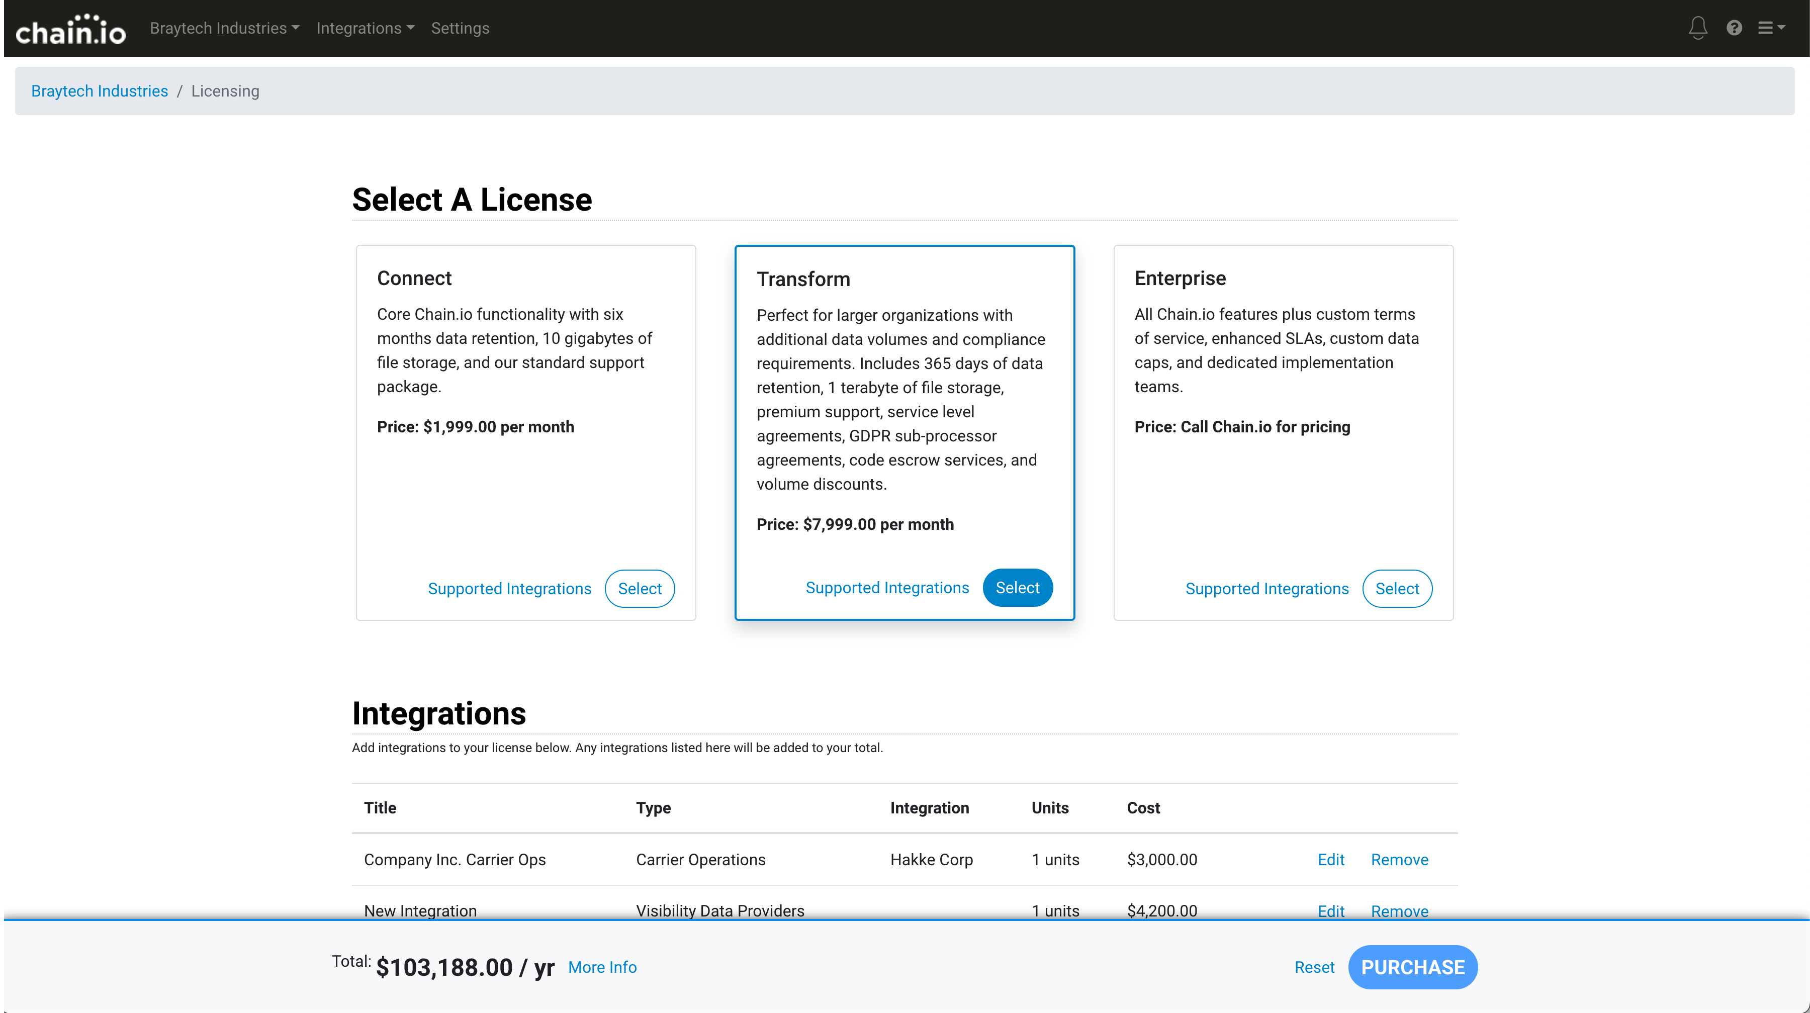This screenshot has width=1810, height=1013.
Task: Click More Info next to total
Action: (x=602, y=967)
